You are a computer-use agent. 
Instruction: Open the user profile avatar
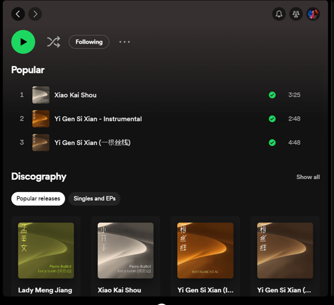point(313,14)
